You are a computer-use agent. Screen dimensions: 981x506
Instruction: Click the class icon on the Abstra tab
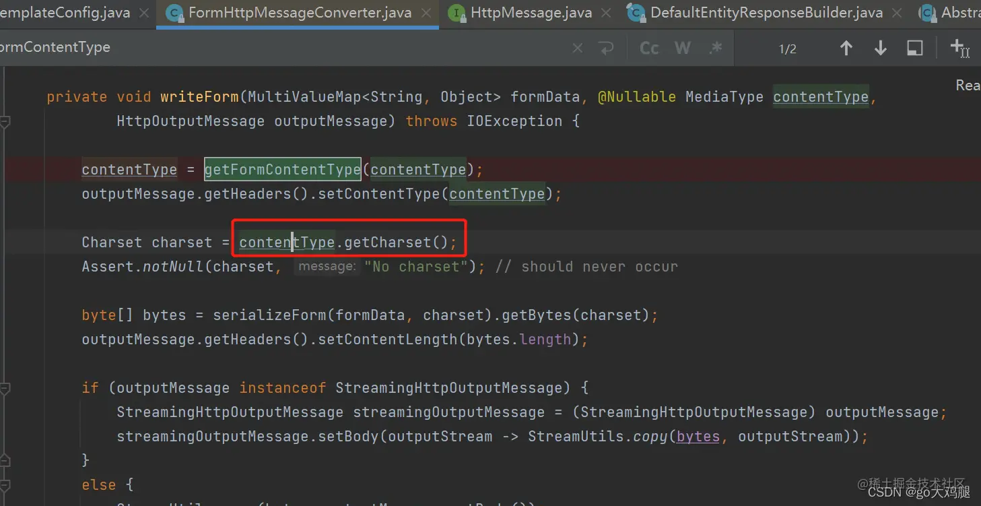click(x=927, y=12)
